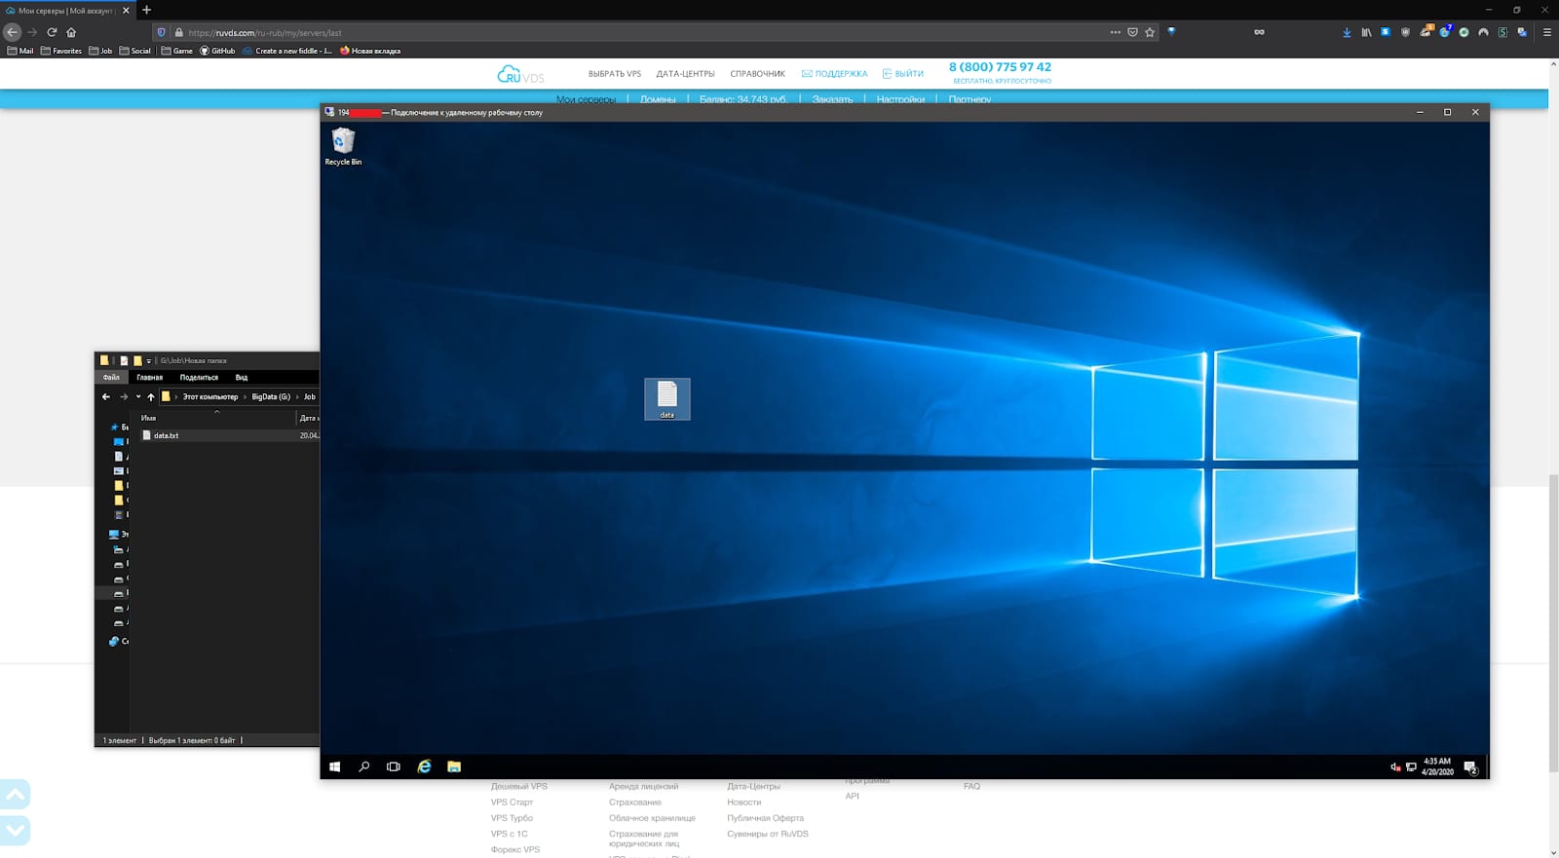
Task: Open Recycle Bin on remote desktop
Action: pyautogui.click(x=343, y=146)
